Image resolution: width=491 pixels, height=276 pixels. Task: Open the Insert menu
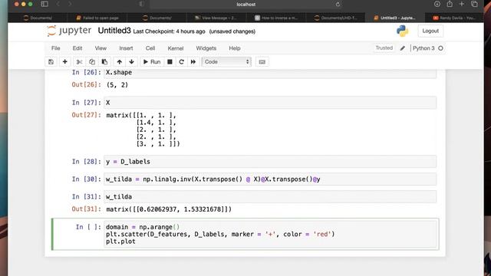coord(126,48)
